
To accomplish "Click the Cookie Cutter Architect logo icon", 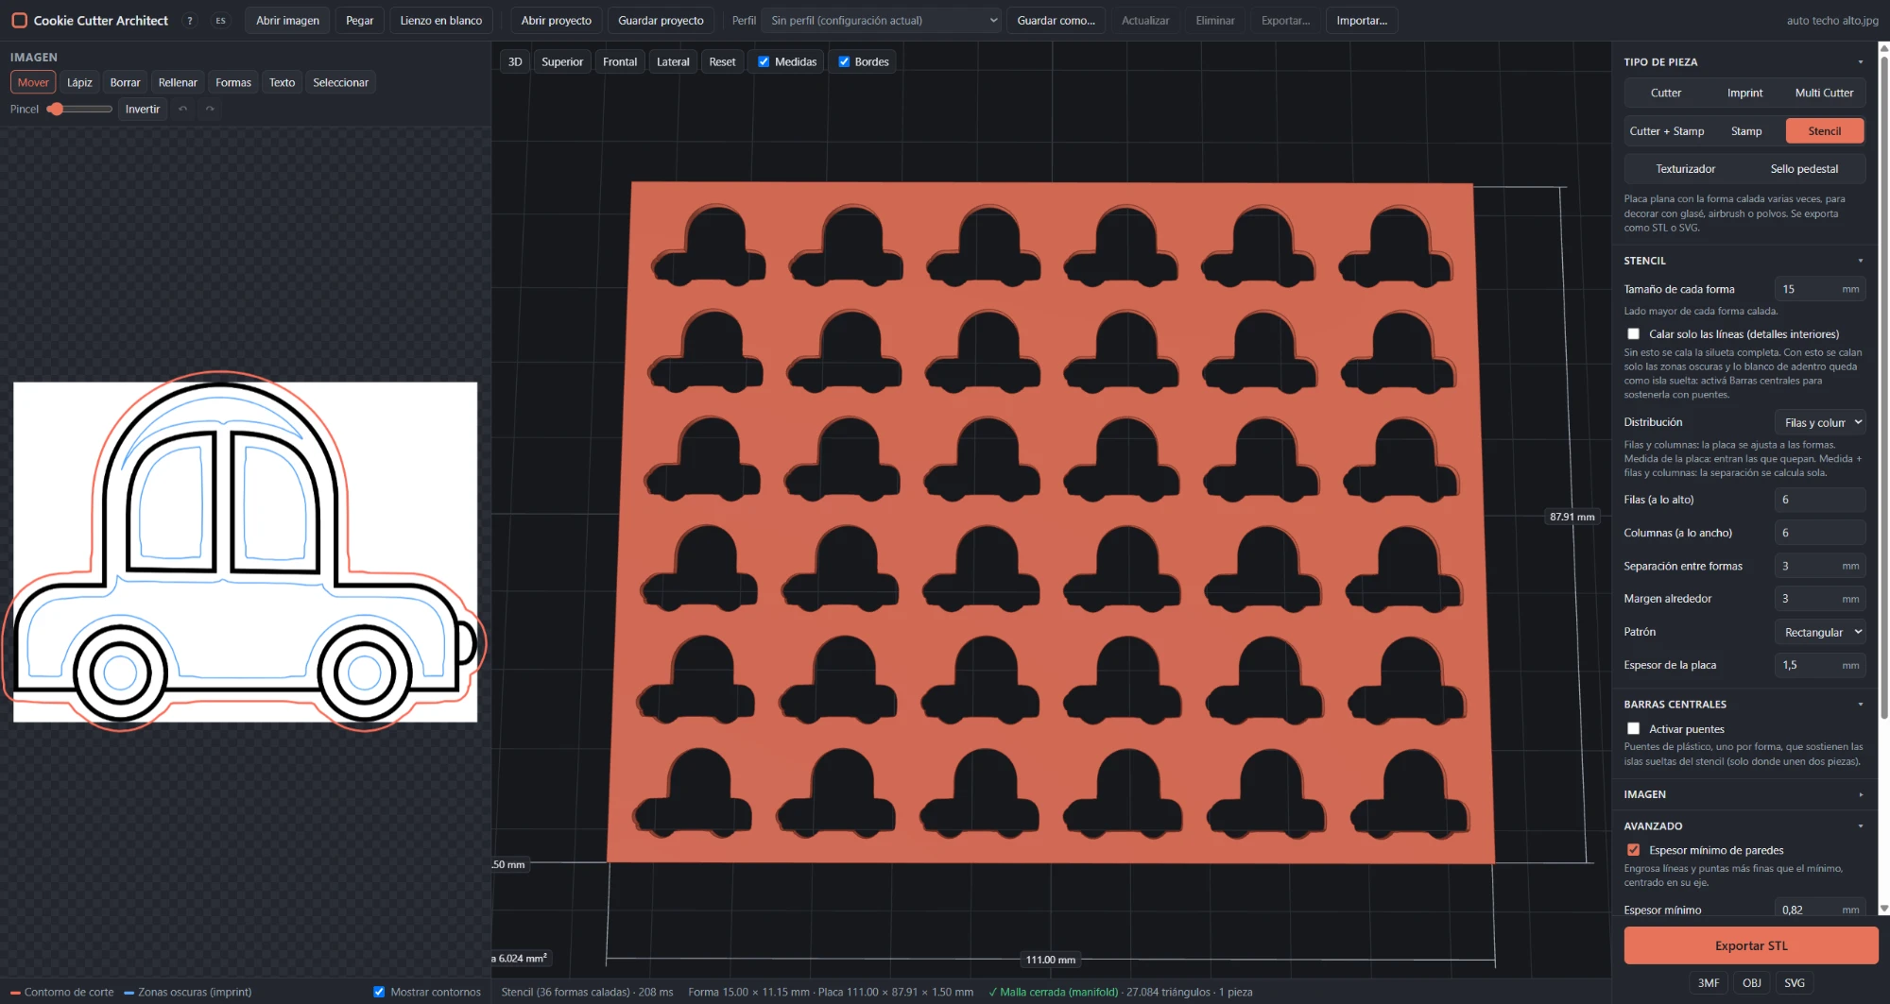I will pyautogui.click(x=19, y=21).
